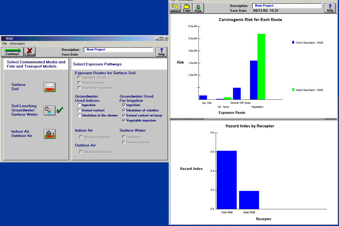
Task: Click "Soil Leaching Groundwater Surface Water" label
Action: [x=24, y=110]
